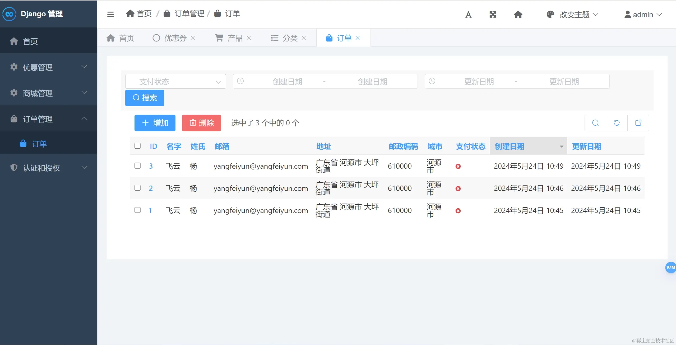Click the red payment status icon of order 3
Viewport: 676px width, 345px height.
[x=458, y=166]
